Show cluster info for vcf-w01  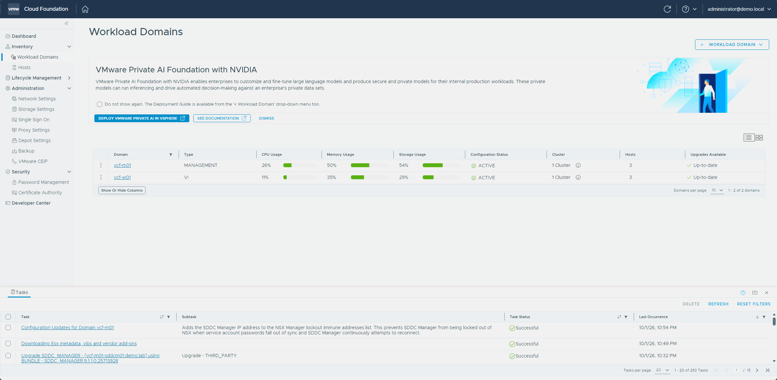click(578, 177)
